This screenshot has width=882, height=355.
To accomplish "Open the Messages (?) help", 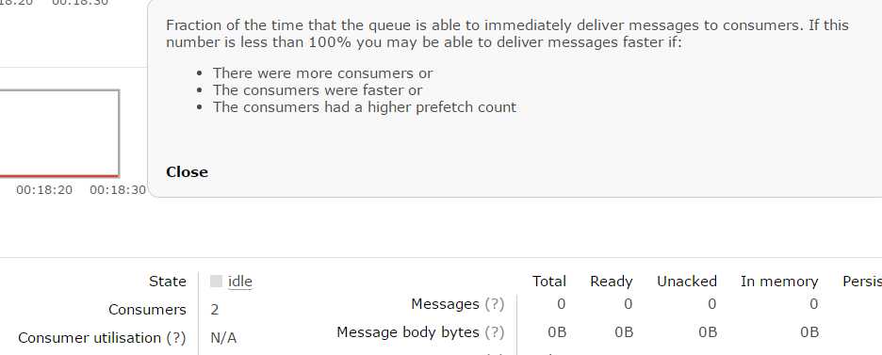I will pyautogui.click(x=495, y=304).
